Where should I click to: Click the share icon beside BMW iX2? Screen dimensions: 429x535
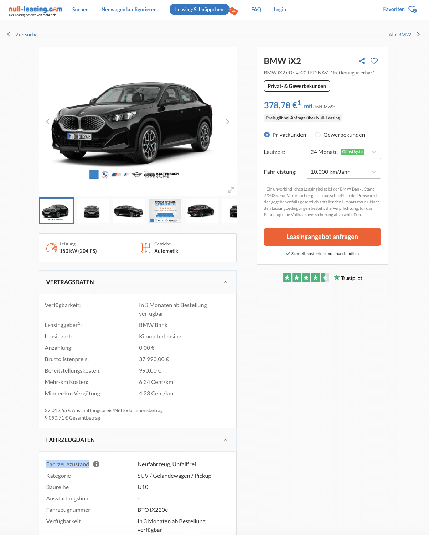click(362, 61)
